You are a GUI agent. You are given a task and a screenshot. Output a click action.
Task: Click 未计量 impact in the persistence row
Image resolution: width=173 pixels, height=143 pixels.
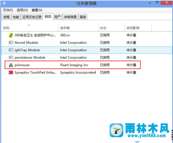tap(131, 57)
